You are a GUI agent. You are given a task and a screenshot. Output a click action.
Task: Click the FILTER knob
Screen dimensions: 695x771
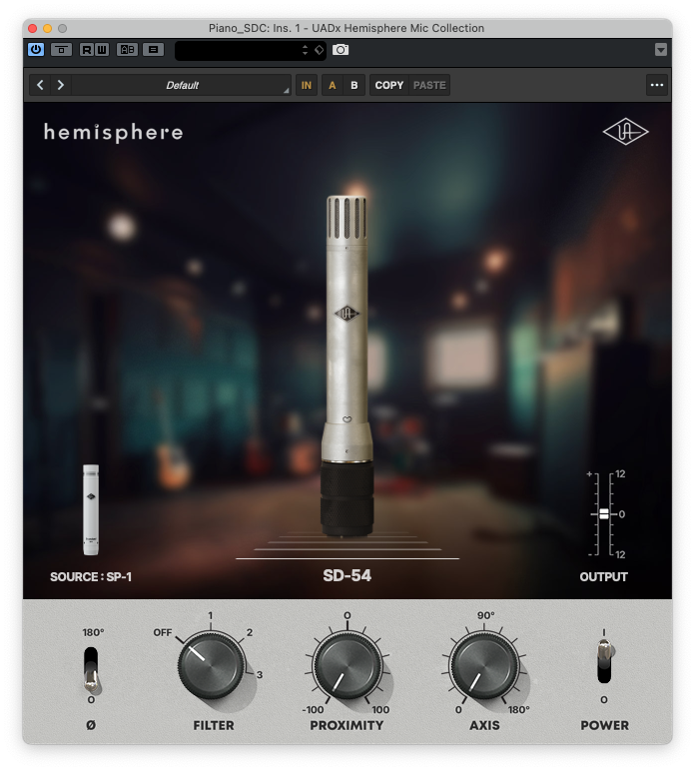point(212,666)
